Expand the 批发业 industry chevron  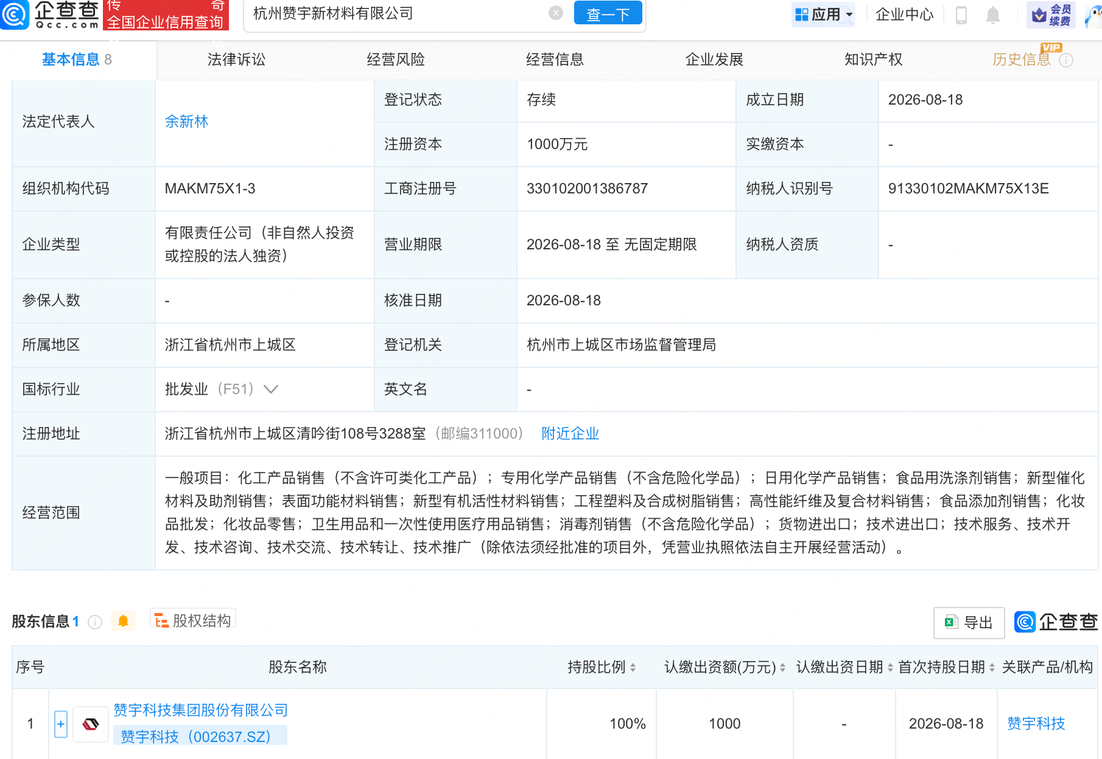271,389
